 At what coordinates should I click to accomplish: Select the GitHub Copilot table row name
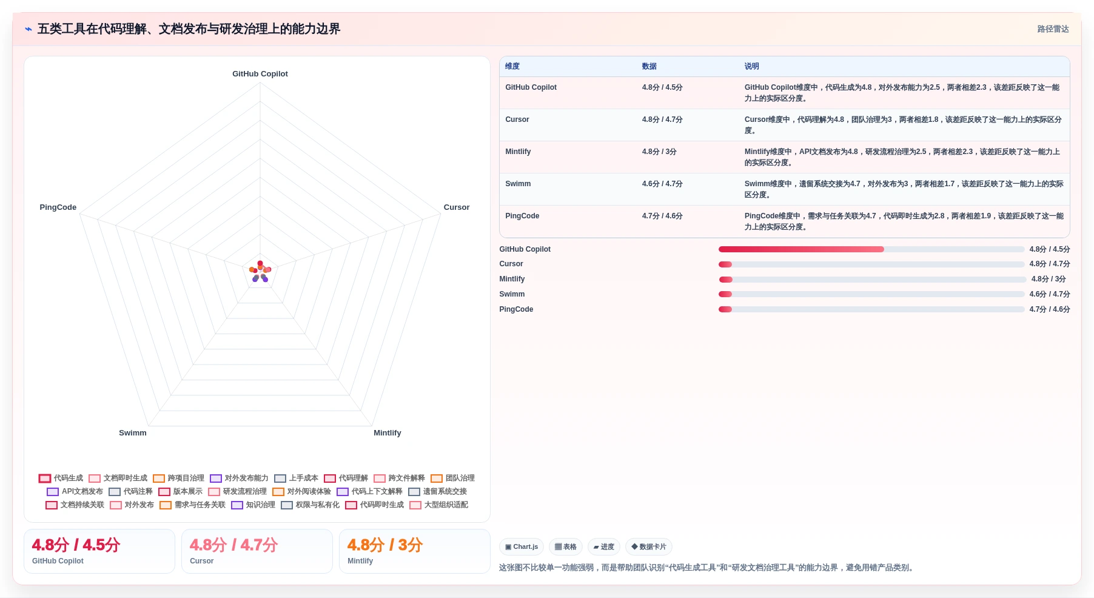point(531,87)
